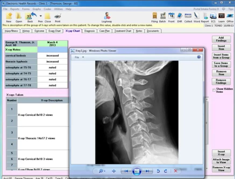Expand the Photo Viewer File dropdown
Image resolution: width=235 pixels, height=179 pixels.
[79, 57]
